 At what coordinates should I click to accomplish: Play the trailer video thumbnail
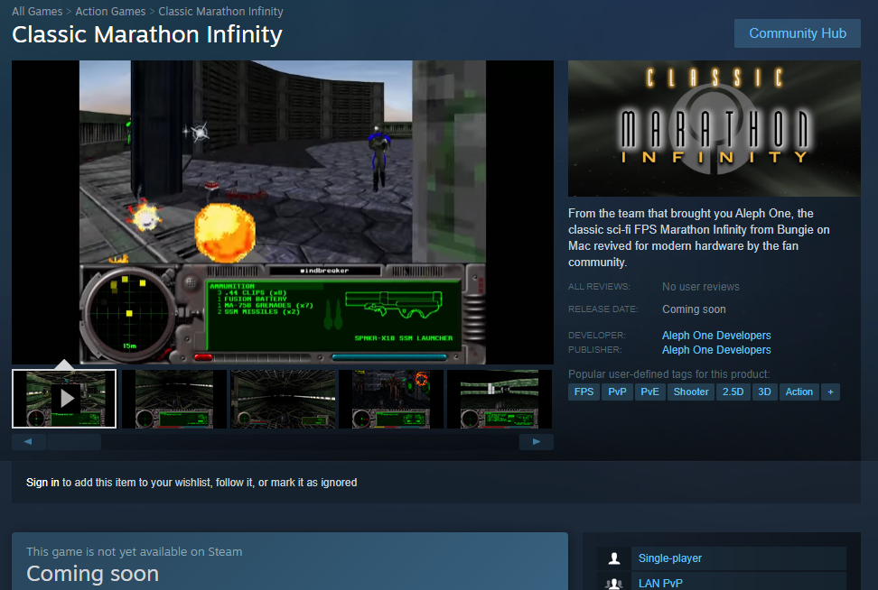[64, 399]
